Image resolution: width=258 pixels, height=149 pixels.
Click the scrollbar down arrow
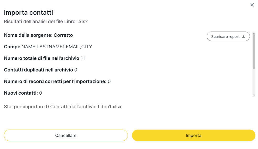[254, 95]
